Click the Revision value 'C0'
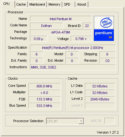 [107, 61]
